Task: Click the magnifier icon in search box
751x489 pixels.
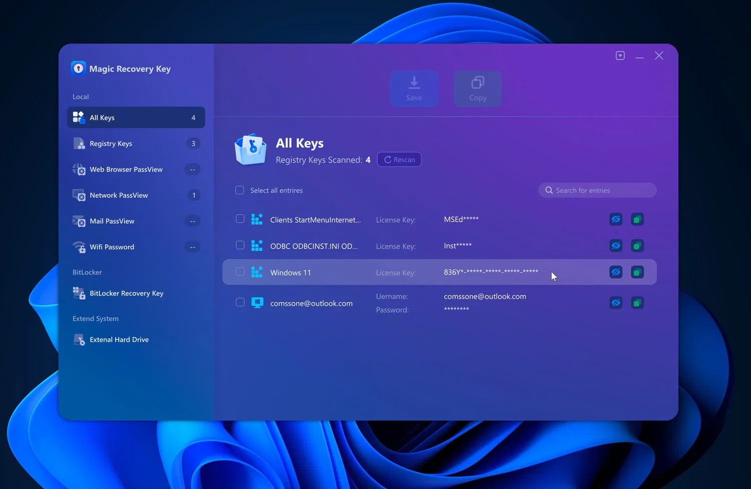Action: (549, 190)
